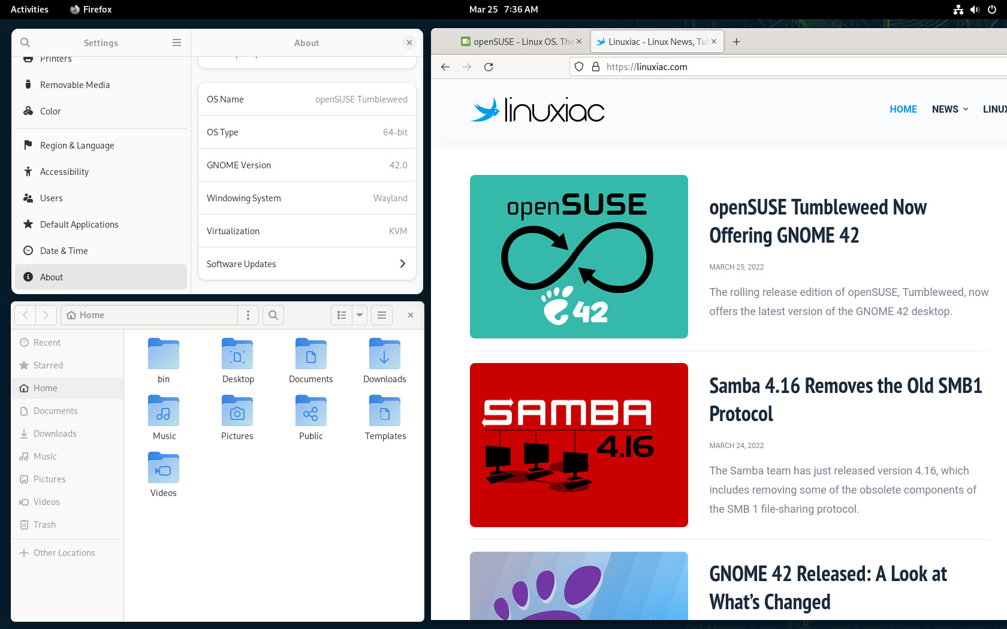Open Music from Files sidebar
The image size is (1007, 629).
pos(67,456)
